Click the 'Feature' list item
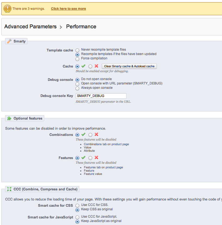The image size is (222, 225). pos(89,171)
